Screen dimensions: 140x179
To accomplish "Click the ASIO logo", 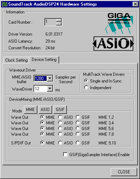I will [113, 43].
